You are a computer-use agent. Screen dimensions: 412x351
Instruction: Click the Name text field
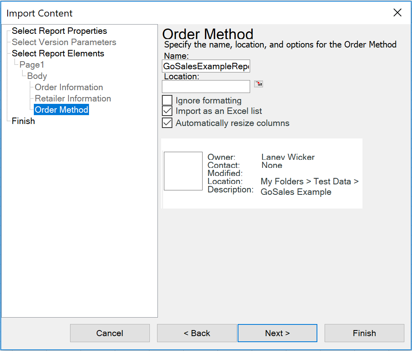[x=206, y=66]
